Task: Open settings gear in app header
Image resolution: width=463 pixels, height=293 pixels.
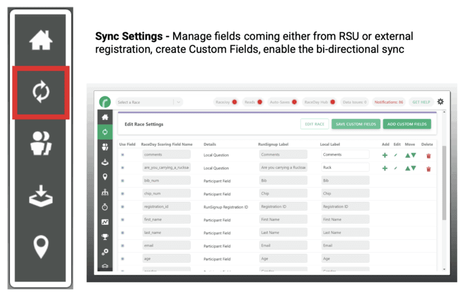Action: [440, 102]
